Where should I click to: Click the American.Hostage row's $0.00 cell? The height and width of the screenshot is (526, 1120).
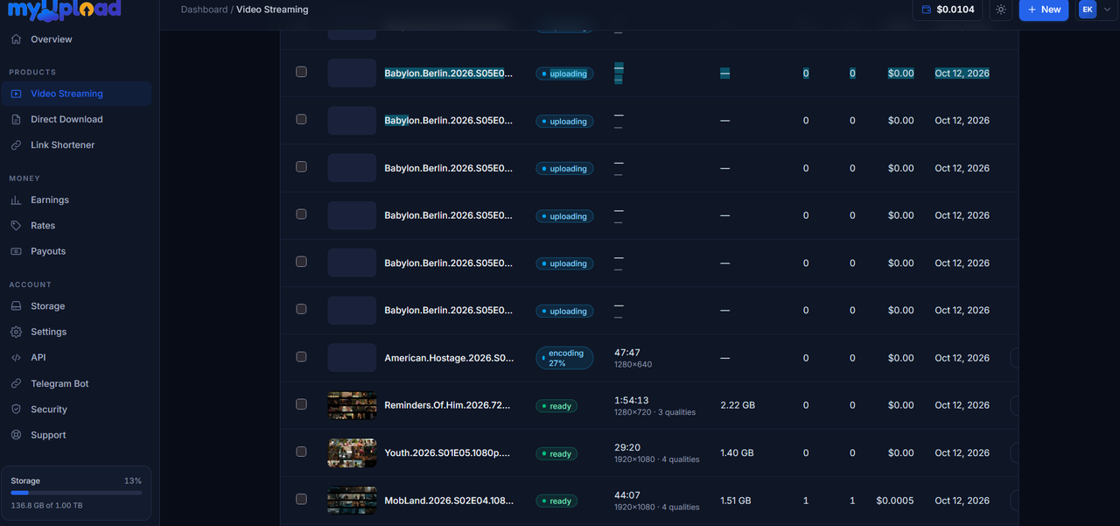(901, 358)
